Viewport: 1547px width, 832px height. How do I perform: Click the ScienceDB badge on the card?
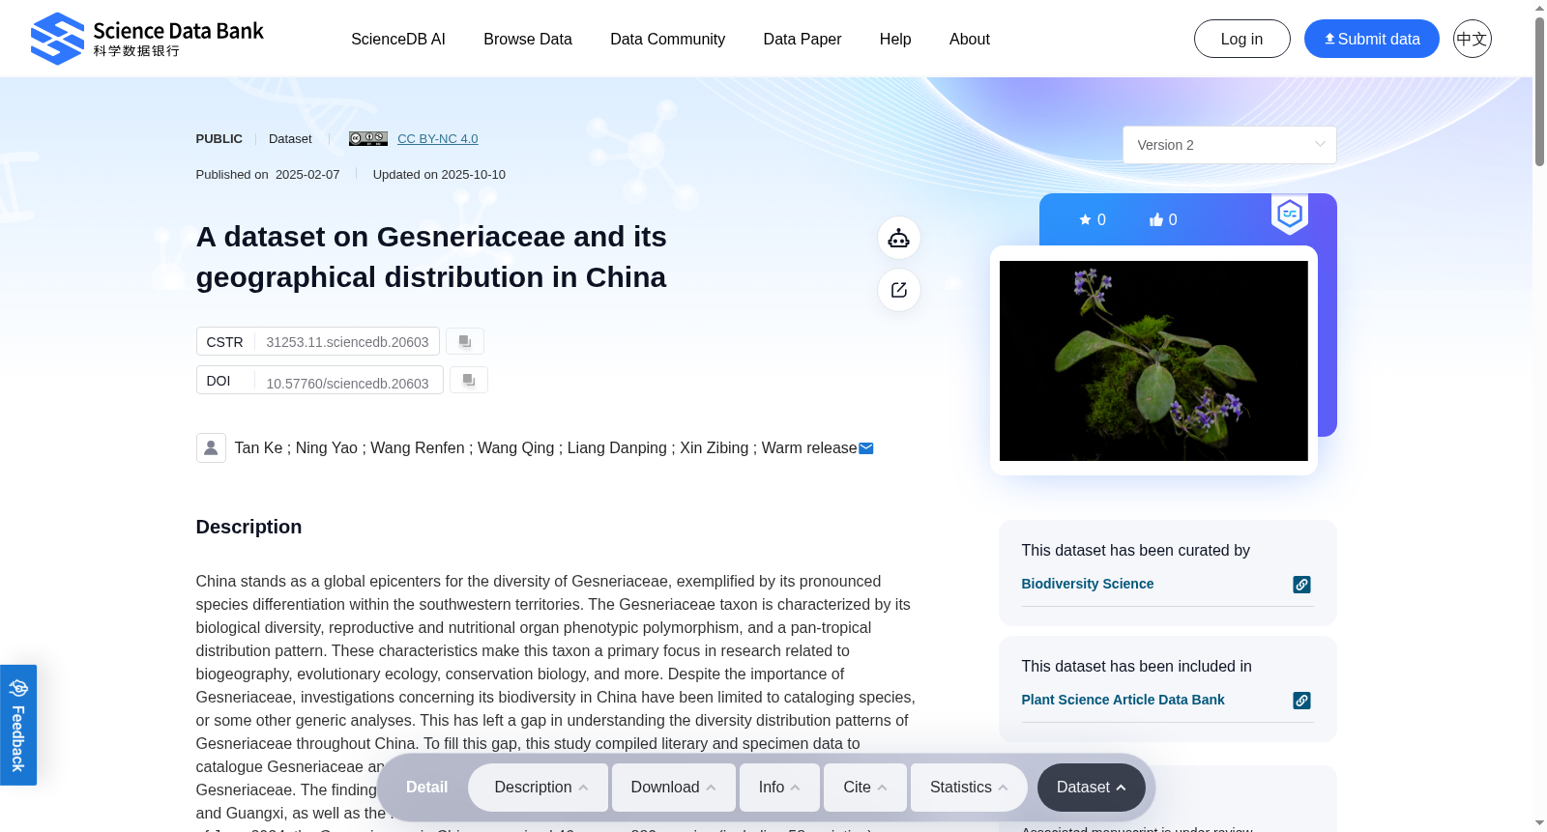pos(1290,215)
